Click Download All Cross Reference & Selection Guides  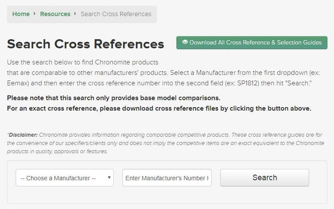pyautogui.click(x=252, y=43)
